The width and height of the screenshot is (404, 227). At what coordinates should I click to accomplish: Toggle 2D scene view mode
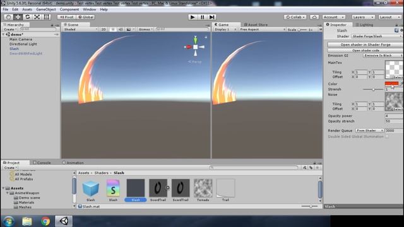click(x=104, y=30)
